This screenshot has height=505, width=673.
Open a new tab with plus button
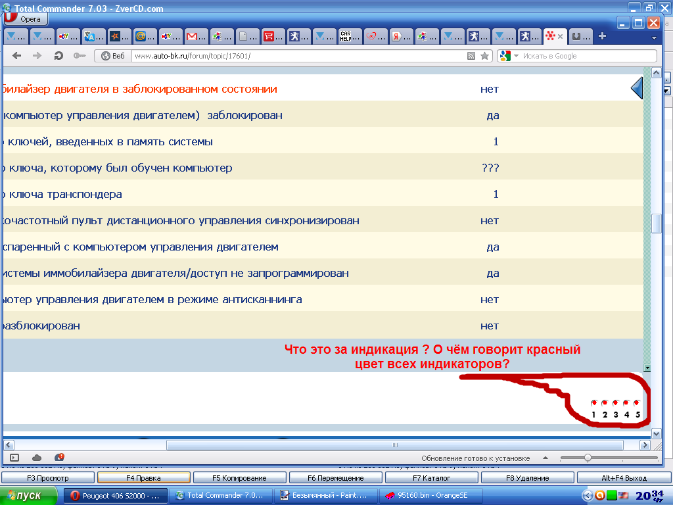coord(601,37)
